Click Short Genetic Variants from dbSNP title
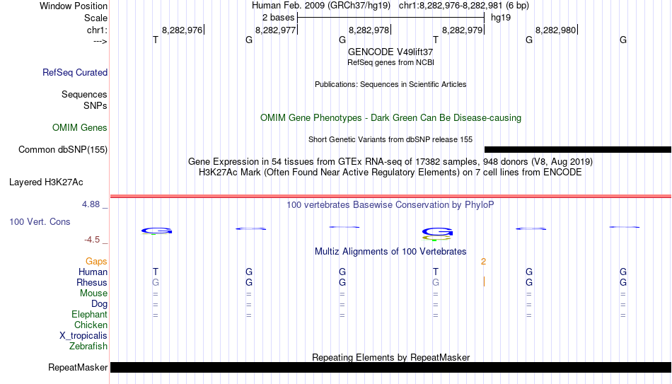 (x=390, y=140)
